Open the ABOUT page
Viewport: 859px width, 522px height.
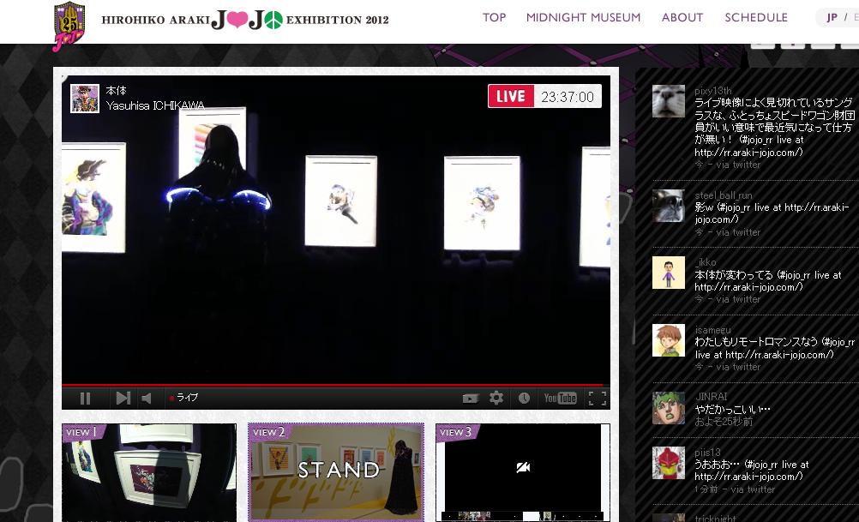(x=682, y=17)
